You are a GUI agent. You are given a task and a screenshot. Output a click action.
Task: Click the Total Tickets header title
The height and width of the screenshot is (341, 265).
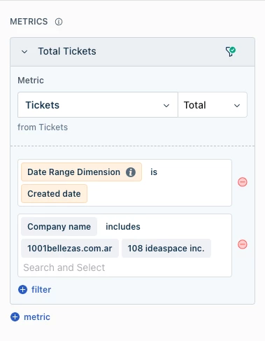pyautogui.click(x=67, y=51)
